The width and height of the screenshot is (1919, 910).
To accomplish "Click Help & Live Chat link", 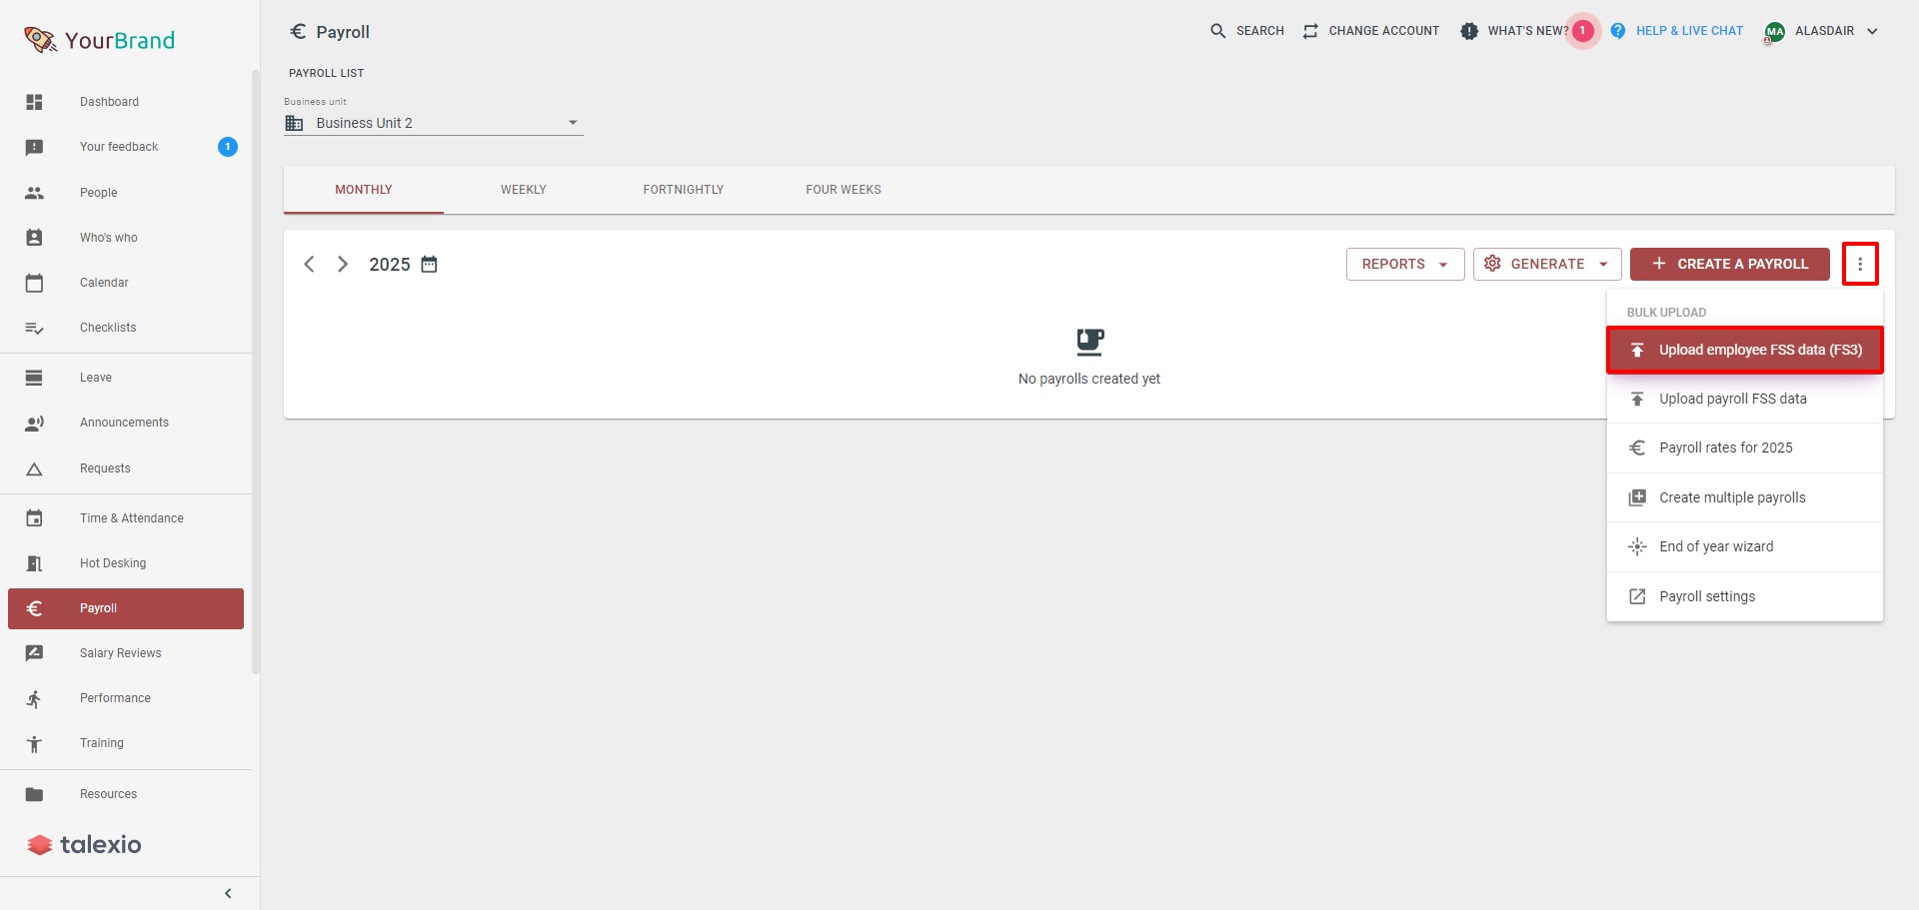I will click(x=1689, y=31).
